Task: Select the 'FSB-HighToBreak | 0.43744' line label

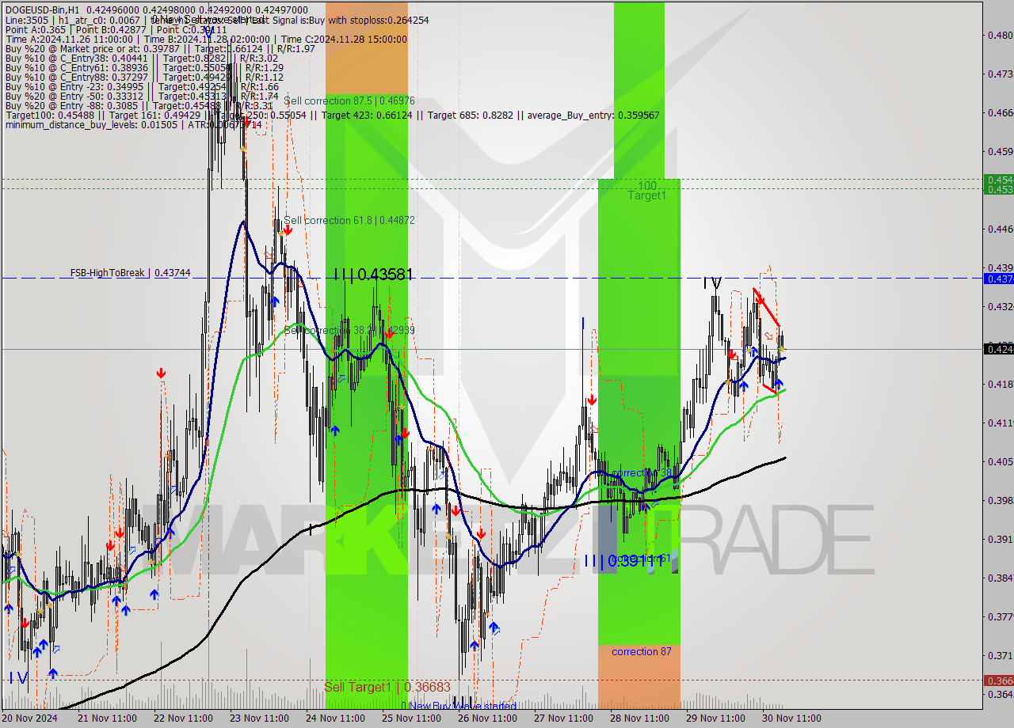Action: tap(130, 273)
